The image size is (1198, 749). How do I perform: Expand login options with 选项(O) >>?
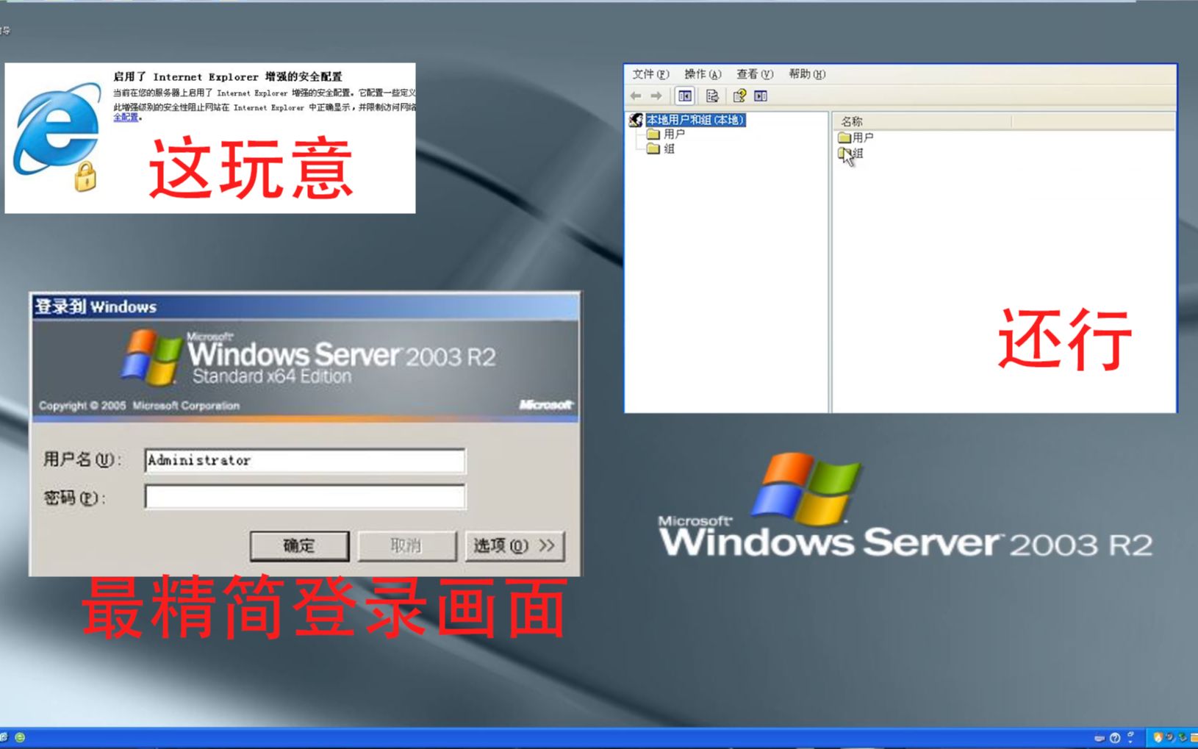coord(514,546)
